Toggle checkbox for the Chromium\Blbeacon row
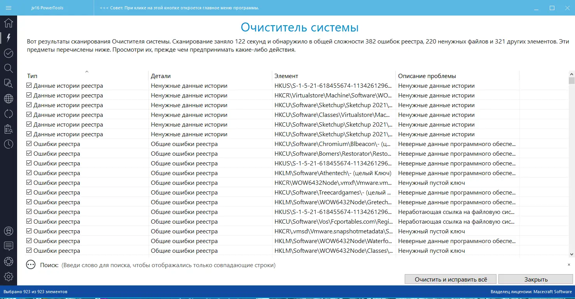The image size is (575, 299). coord(29,144)
